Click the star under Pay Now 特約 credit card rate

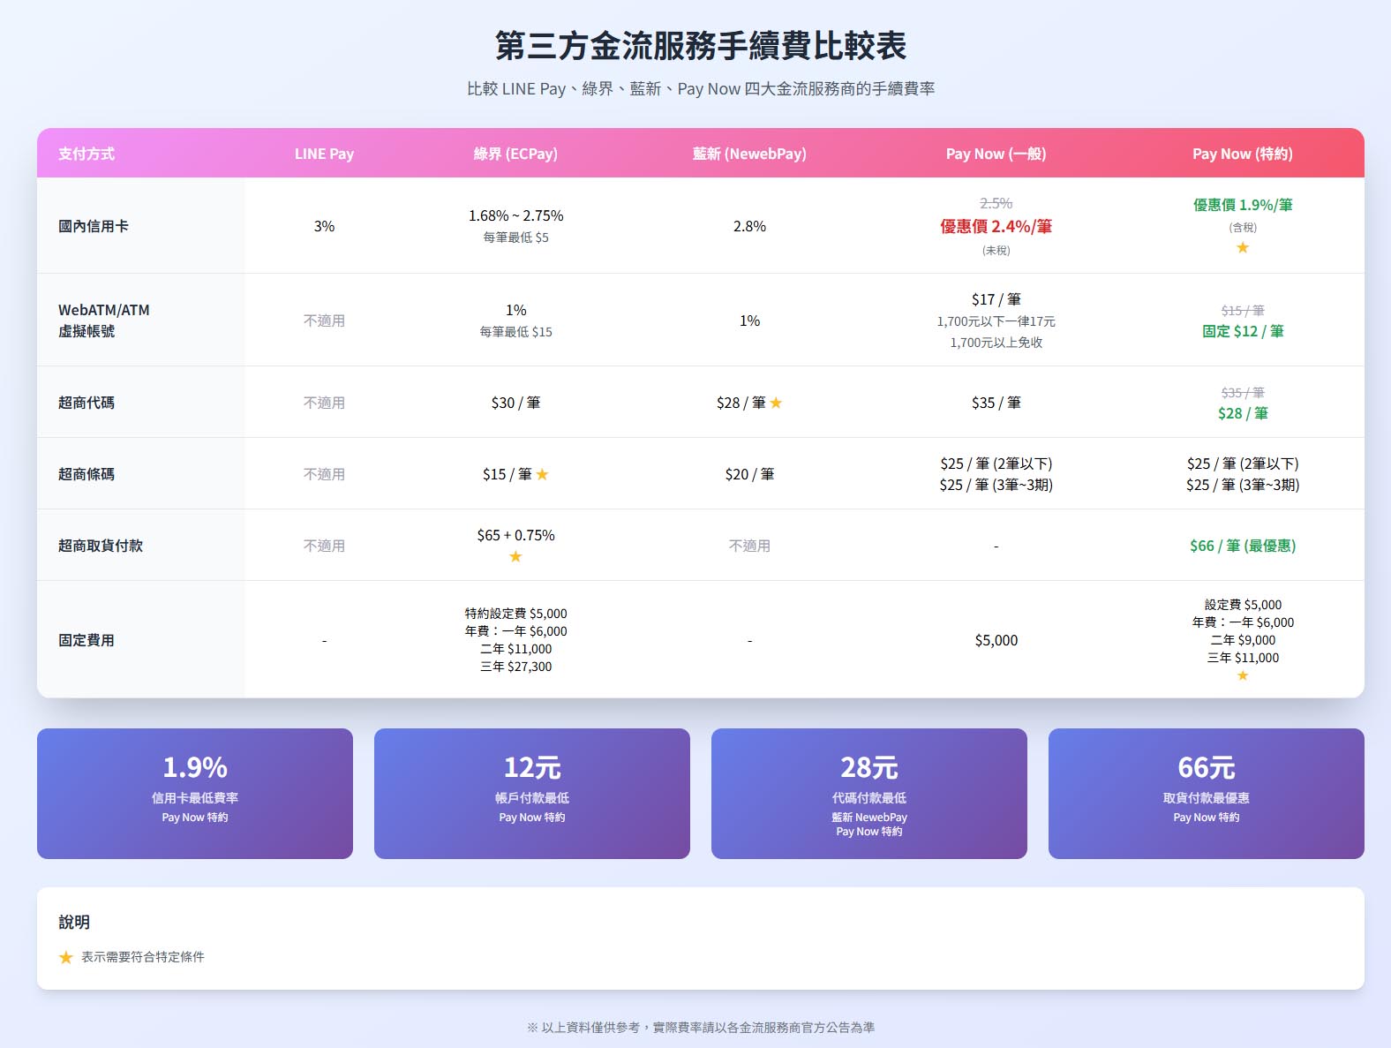pyautogui.click(x=1243, y=247)
